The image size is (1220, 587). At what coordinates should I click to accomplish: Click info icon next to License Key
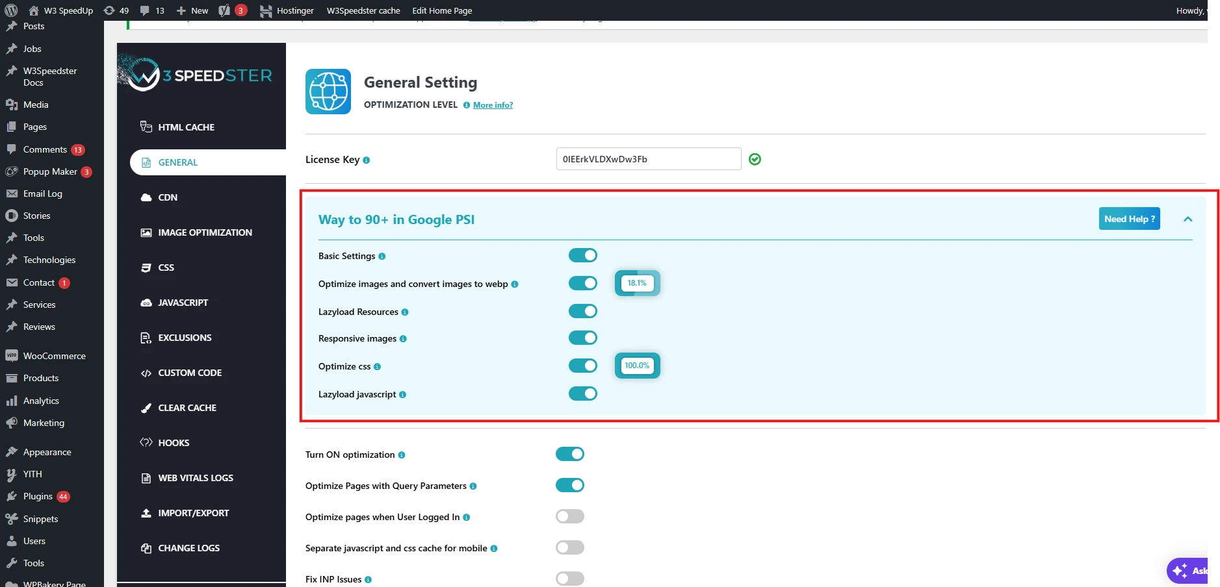[x=367, y=160]
